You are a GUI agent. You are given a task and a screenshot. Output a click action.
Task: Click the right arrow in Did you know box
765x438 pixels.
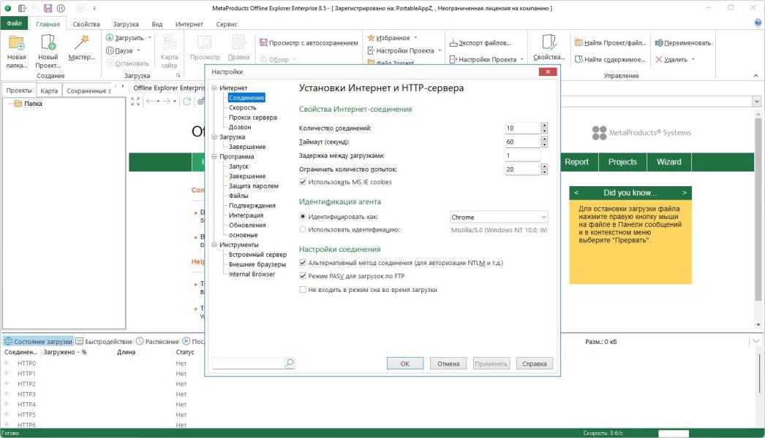(684, 193)
